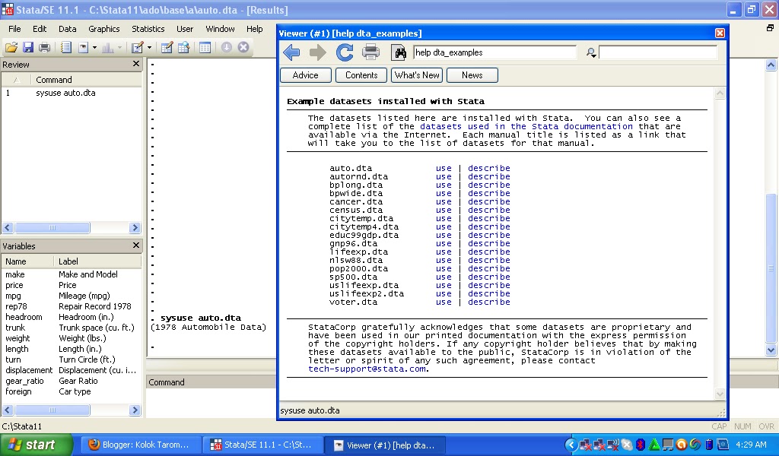Open the Do-file Editor dropdown arrow
The height and width of the screenshot is (456, 779).
pyautogui.click(x=149, y=48)
